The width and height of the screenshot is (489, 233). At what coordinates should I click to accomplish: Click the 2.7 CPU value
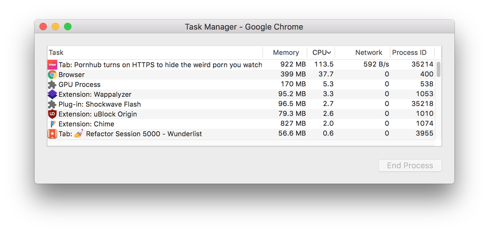[328, 104]
